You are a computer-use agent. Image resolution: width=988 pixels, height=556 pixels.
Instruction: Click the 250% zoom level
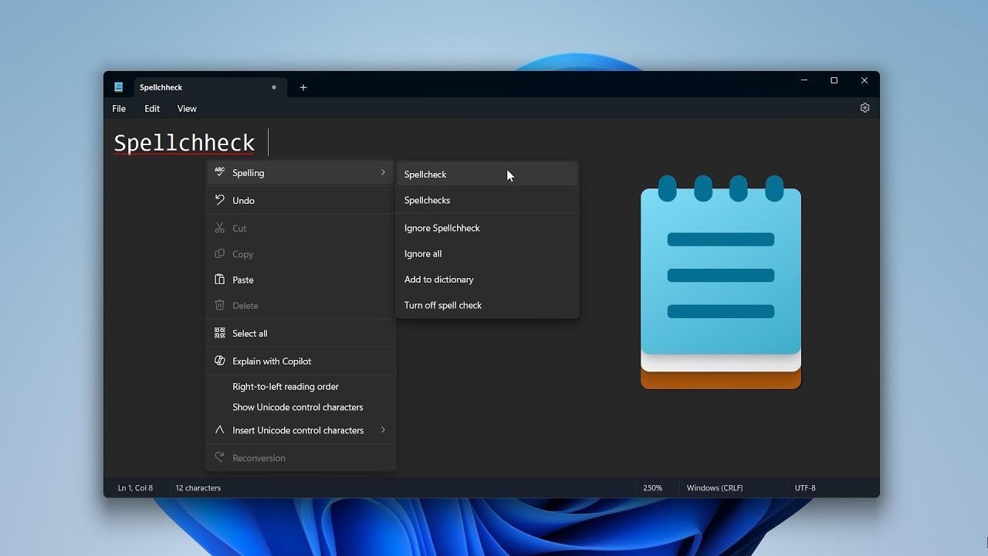(x=652, y=488)
